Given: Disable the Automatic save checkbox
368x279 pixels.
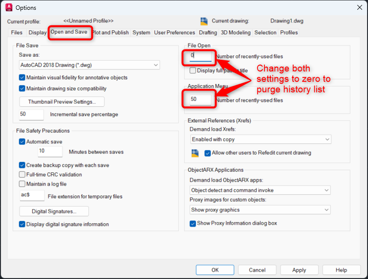Looking at the screenshot, I should [22, 141].
